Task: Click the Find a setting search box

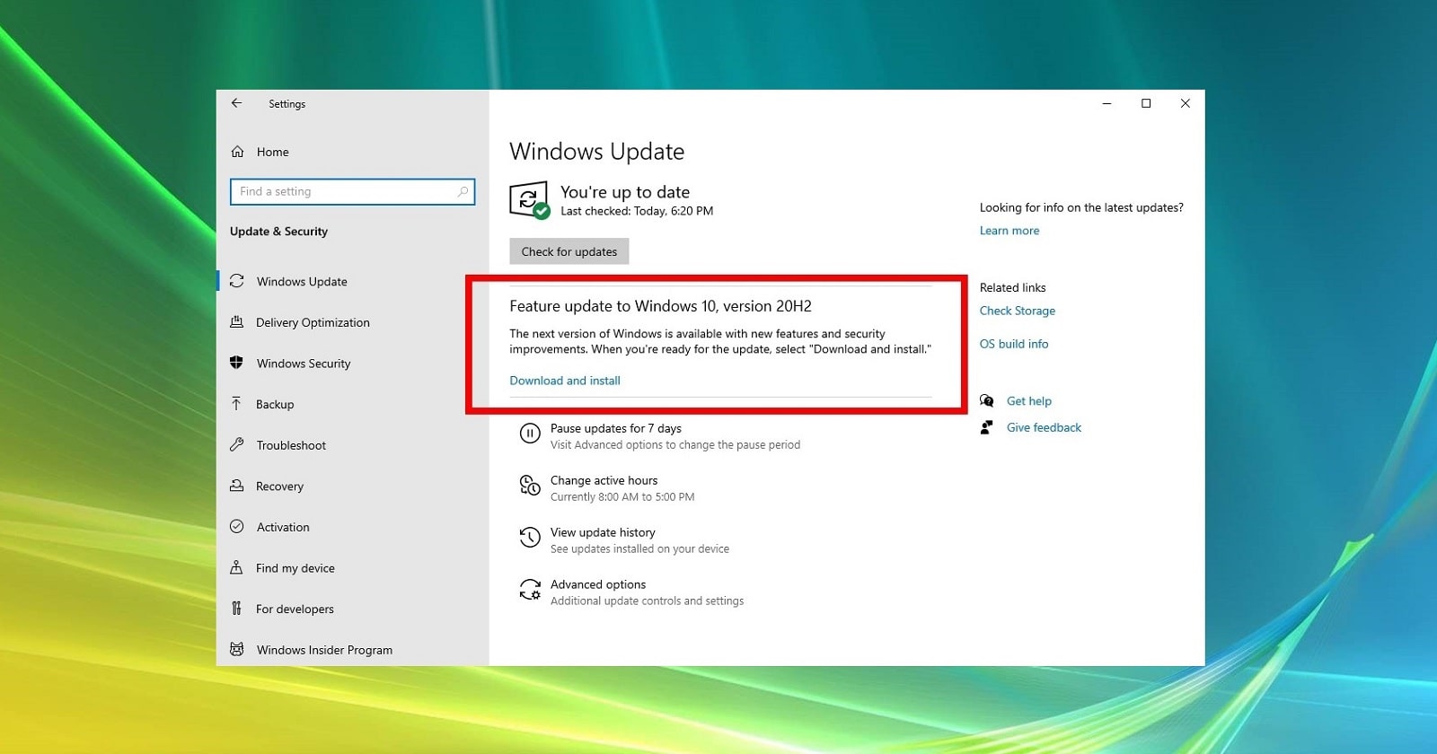Action: (352, 191)
